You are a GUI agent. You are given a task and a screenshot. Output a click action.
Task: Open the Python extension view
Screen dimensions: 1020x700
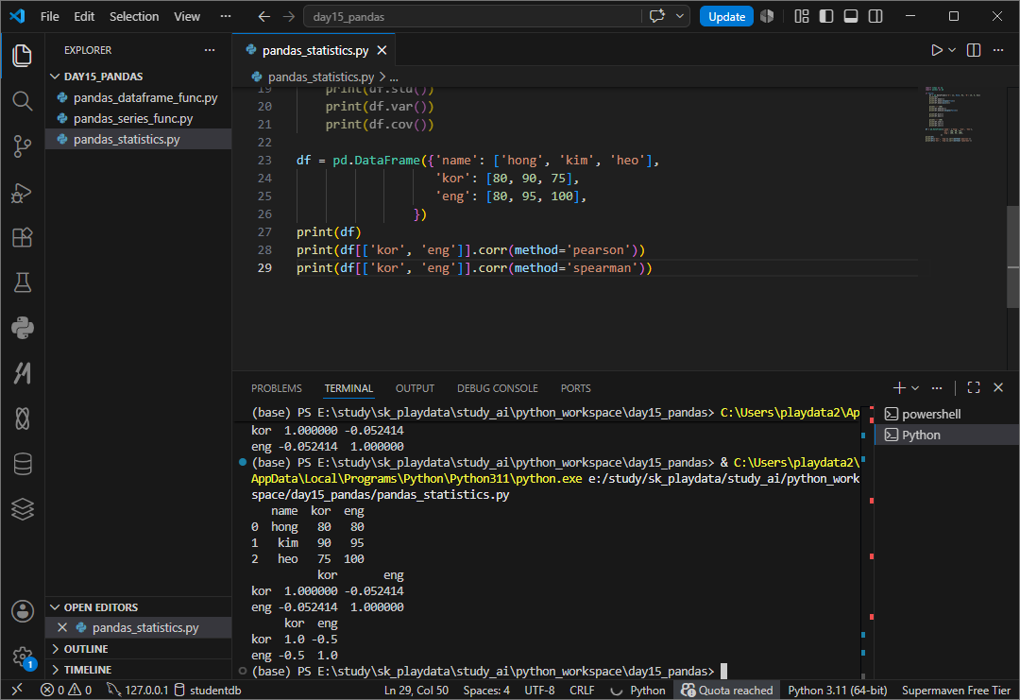22,328
